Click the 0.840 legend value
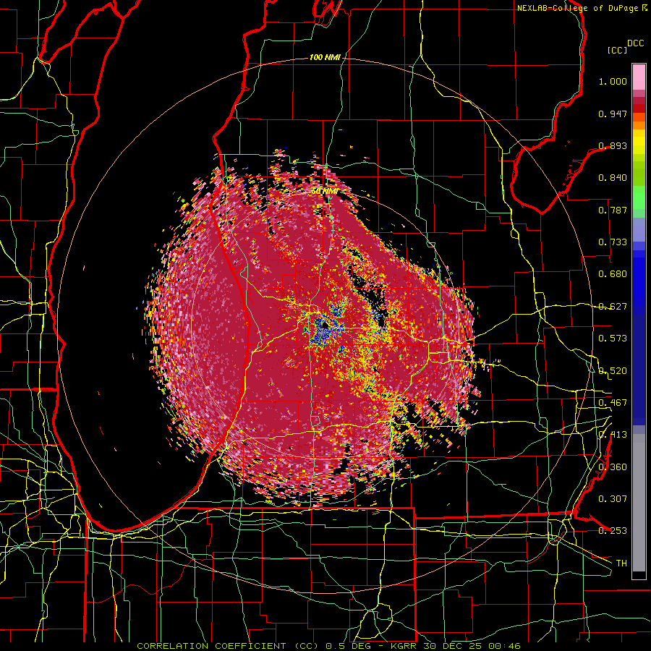This screenshot has width=651, height=651. pyautogui.click(x=613, y=178)
